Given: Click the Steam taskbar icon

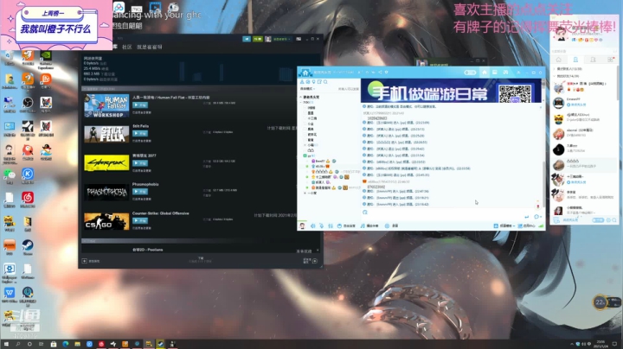Looking at the screenshot, I should pos(161,344).
